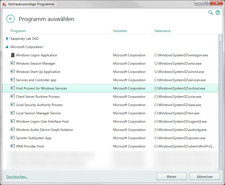Click the Spooler SubSystem App icon

pos(13,138)
